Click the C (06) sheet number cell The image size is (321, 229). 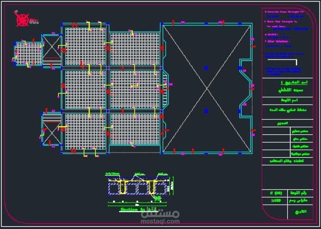pos(275,193)
